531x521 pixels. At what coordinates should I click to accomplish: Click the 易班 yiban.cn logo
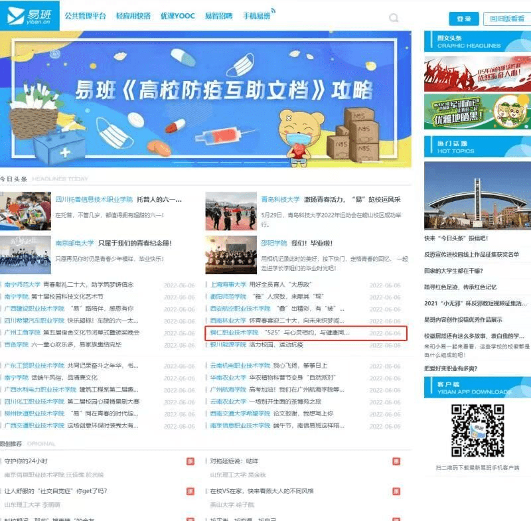[30, 15]
